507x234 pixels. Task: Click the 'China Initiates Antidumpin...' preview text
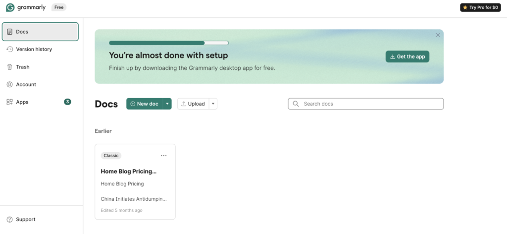coord(134,199)
